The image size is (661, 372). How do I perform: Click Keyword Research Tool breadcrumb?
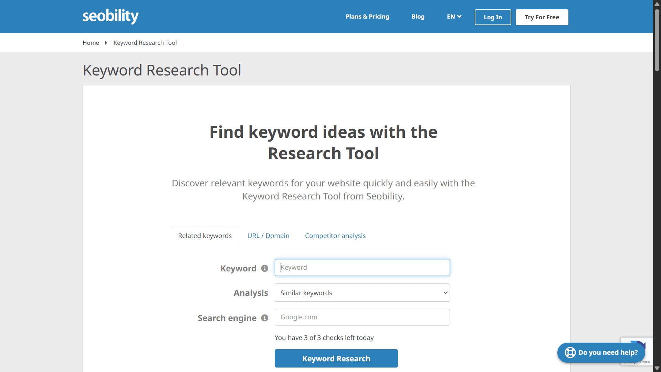tap(145, 43)
